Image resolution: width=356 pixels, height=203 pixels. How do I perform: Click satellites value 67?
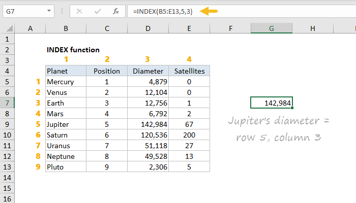(x=189, y=124)
